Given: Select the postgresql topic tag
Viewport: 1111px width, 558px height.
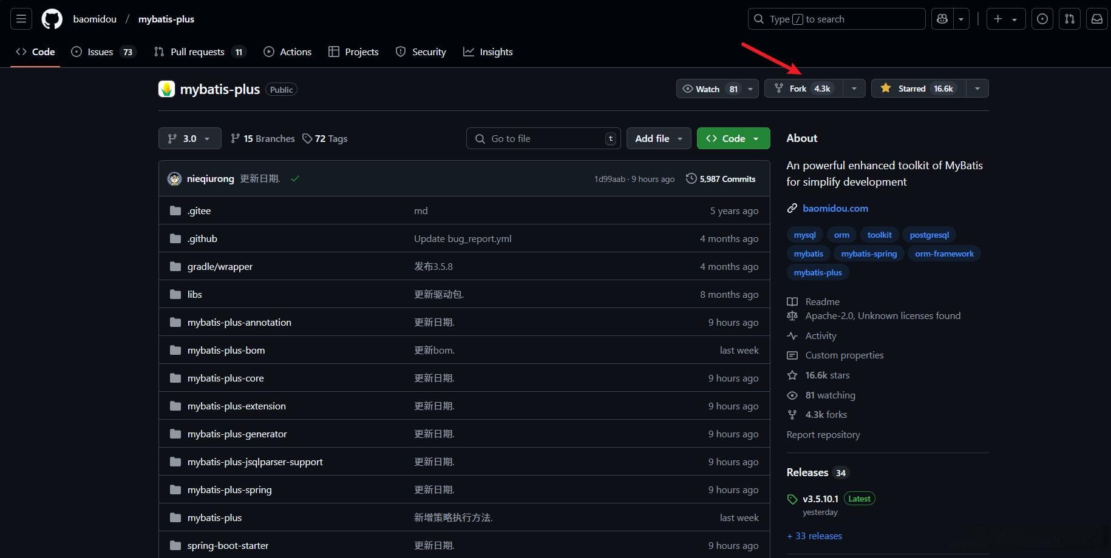Looking at the screenshot, I should tap(929, 235).
